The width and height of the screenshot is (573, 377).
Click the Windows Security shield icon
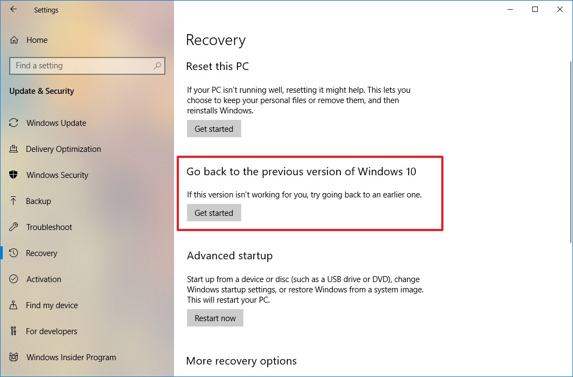point(14,175)
